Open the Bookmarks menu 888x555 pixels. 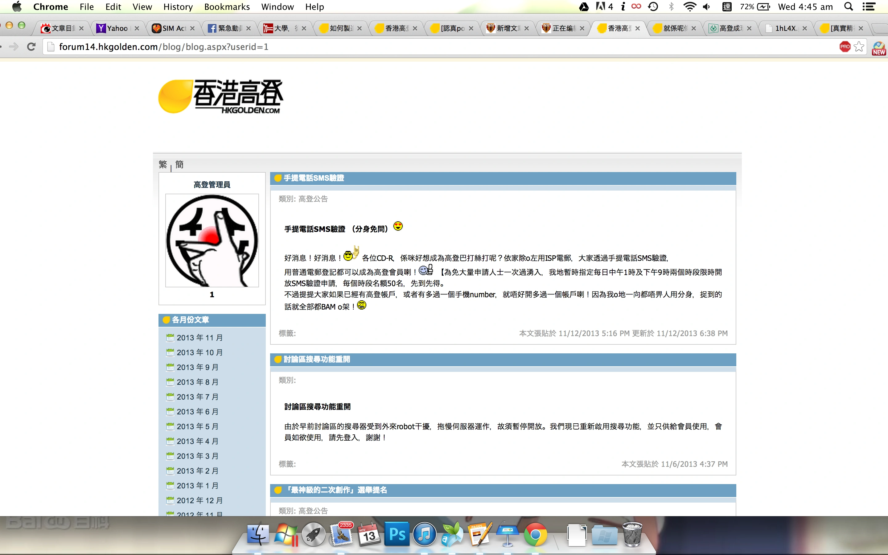coord(227,6)
